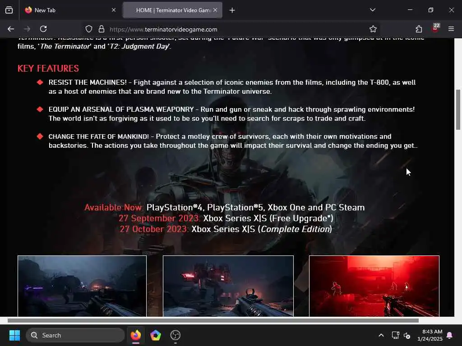Reload the Terminator page
Image resolution: width=462 pixels, height=346 pixels.
point(43,29)
